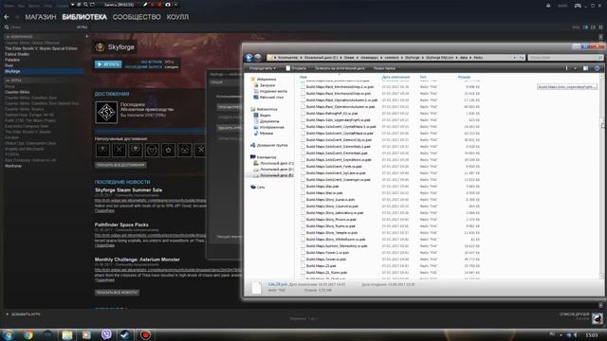This screenshot has height=341, width=607.
Task: Select The Elder Scrolls V Skyrim Special Edition
Action: coord(41,48)
